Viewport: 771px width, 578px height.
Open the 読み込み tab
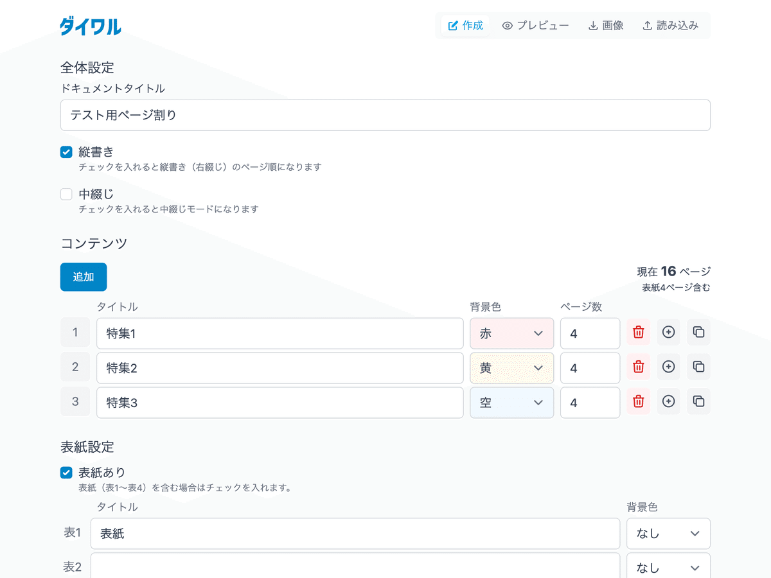670,26
